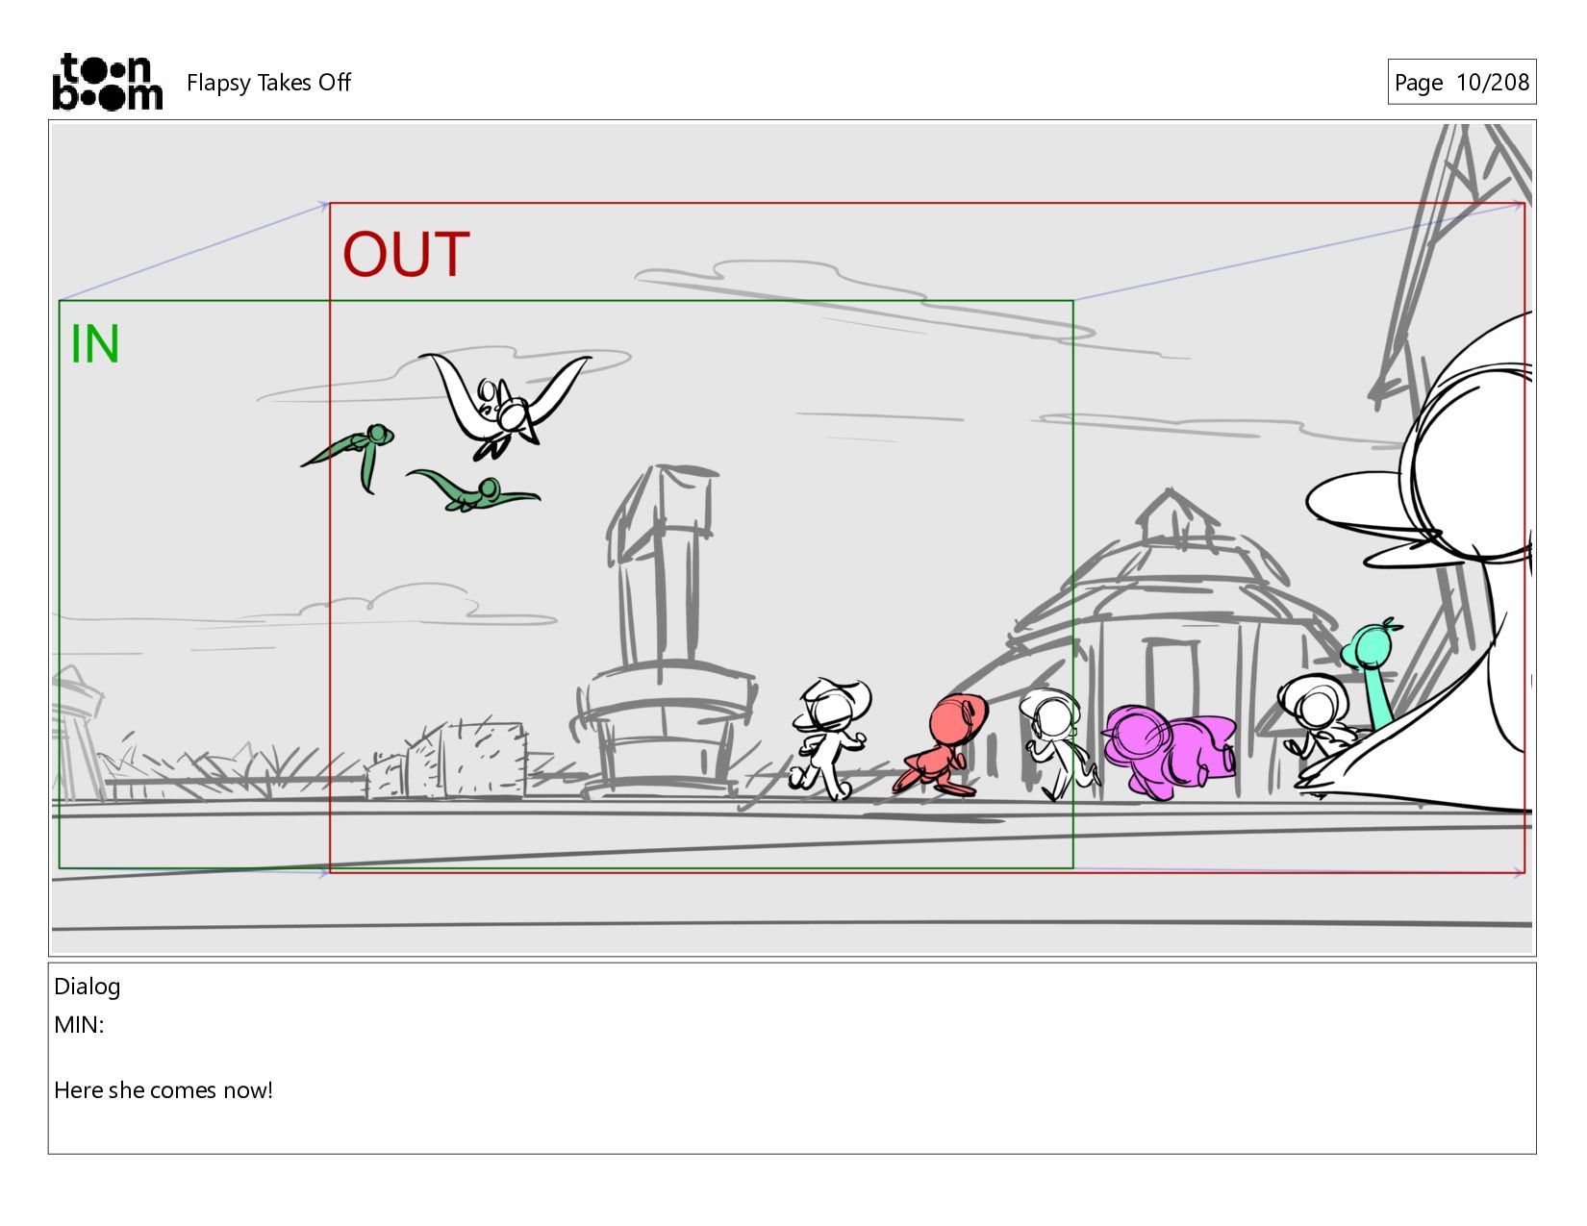
Task: Click the red running character
Action: pos(943,745)
